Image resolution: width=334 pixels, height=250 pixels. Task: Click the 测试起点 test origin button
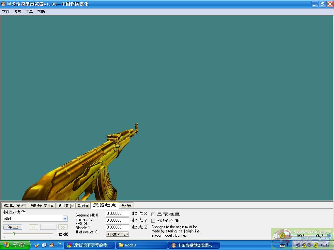click(117, 234)
